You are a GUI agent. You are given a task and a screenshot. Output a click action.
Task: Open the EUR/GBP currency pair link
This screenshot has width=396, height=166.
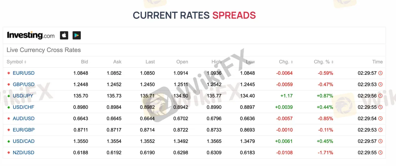tap(24, 130)
